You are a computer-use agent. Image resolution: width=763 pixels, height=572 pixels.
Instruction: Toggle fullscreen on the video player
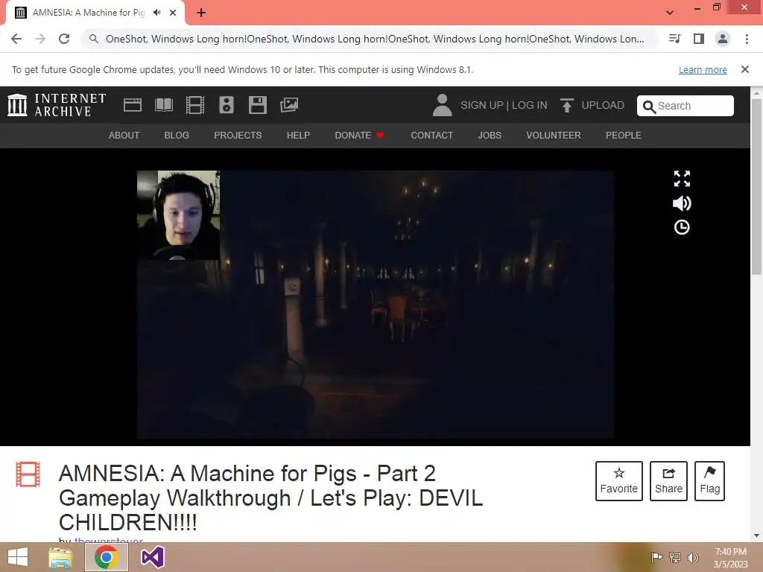pos(682,179)
